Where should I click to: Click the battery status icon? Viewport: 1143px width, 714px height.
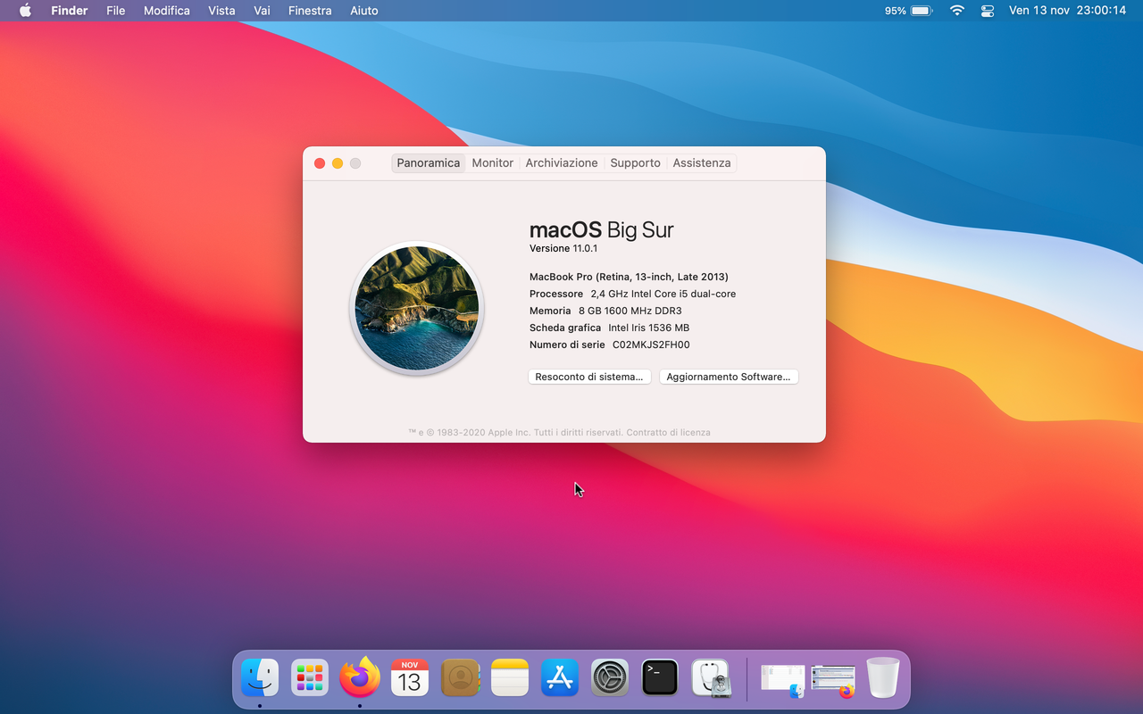(922, 11)
